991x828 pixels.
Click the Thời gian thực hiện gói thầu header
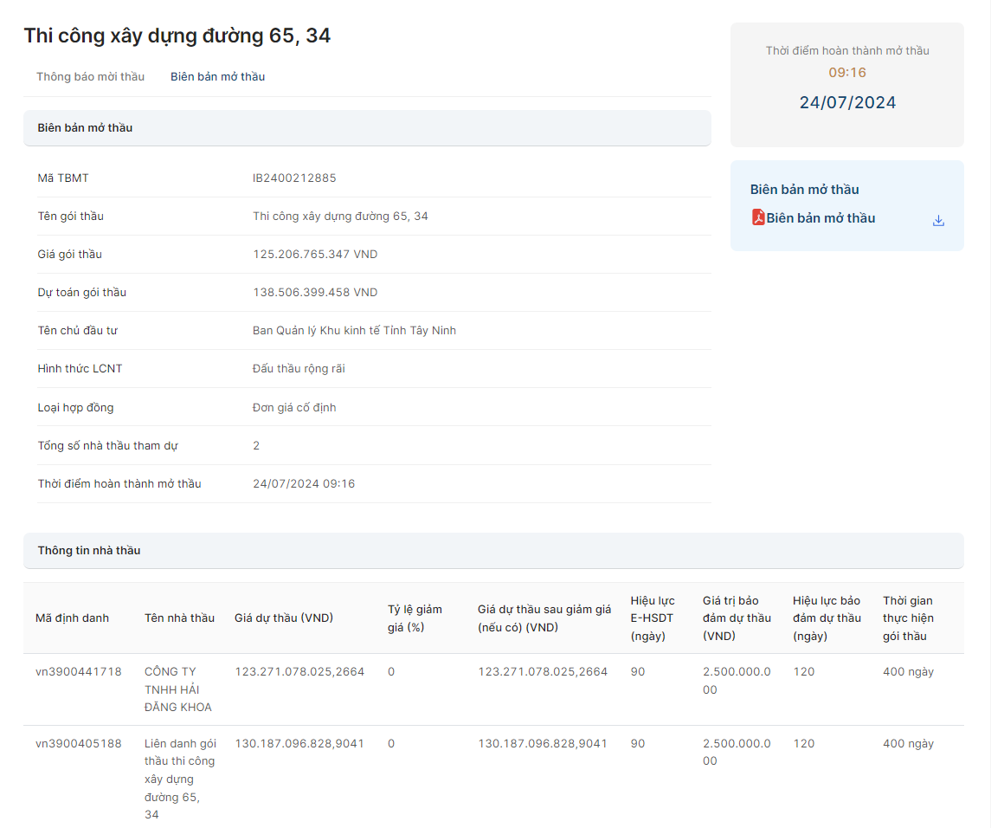point(908,618)
